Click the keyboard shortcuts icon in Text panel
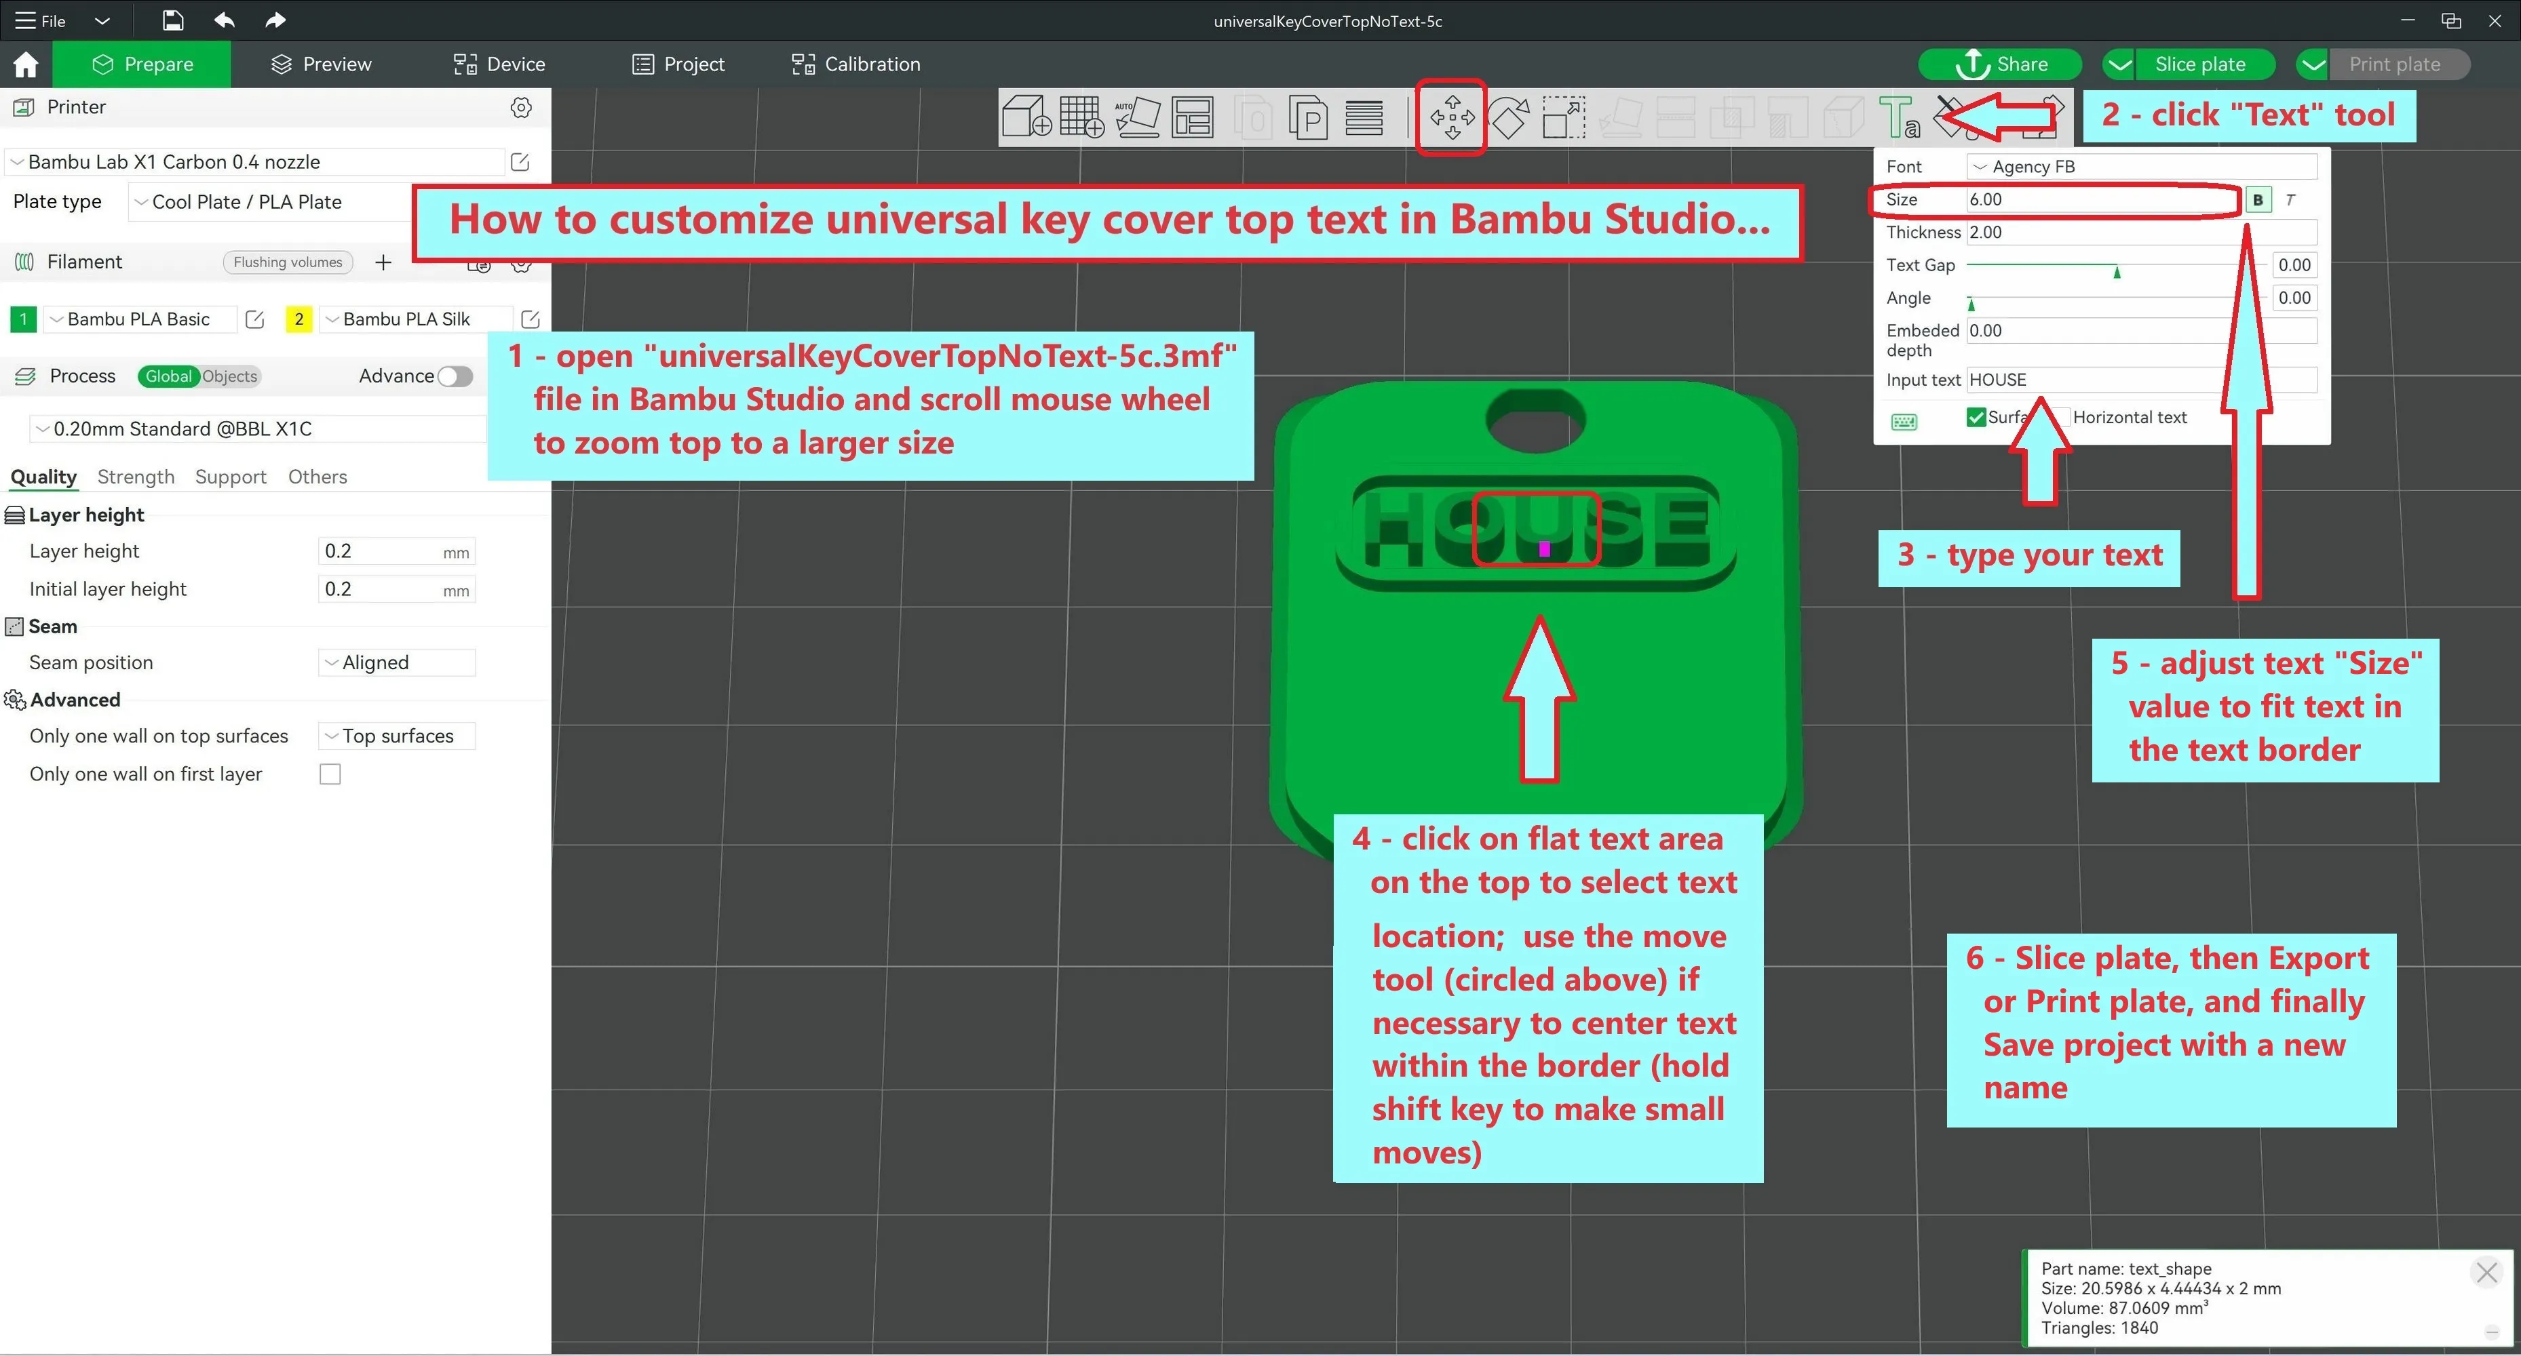 click(x=1904, y=422)
